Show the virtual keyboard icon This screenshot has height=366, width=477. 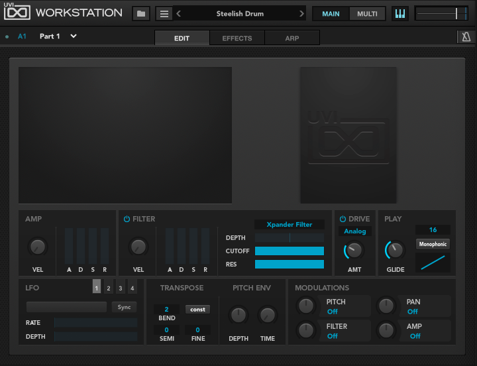coord(399,14)
